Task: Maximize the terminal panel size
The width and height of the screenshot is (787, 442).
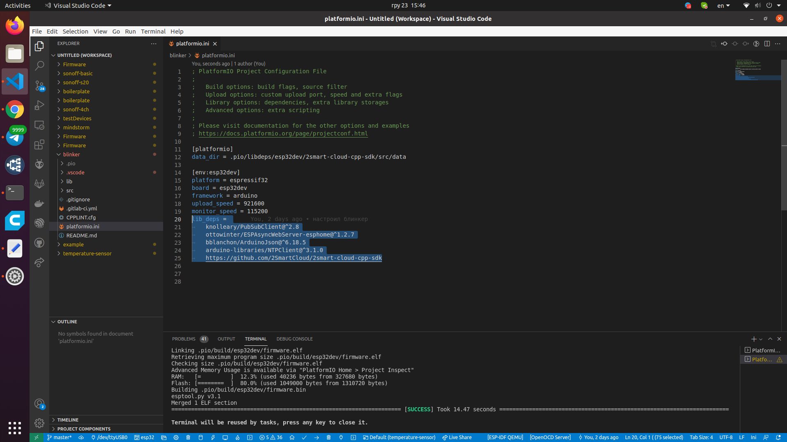Action: point(770,339)
